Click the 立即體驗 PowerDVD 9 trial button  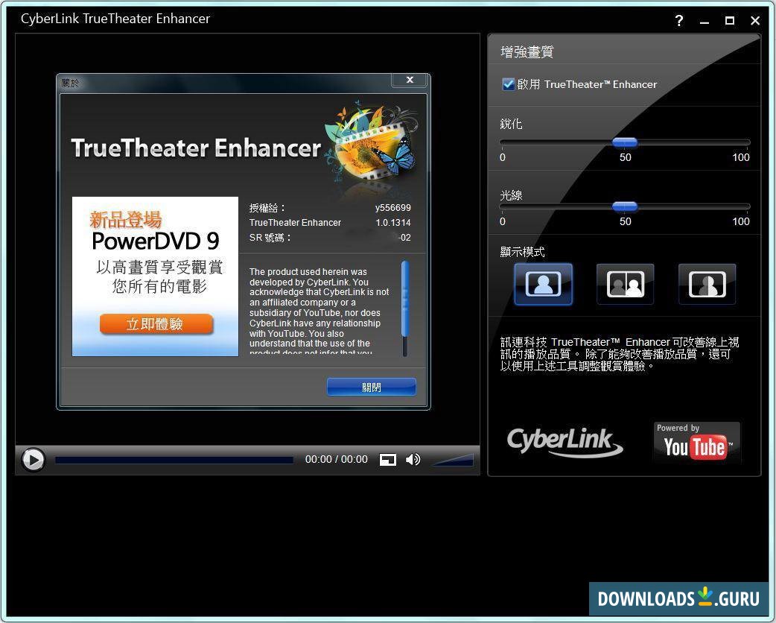point(156,324)
